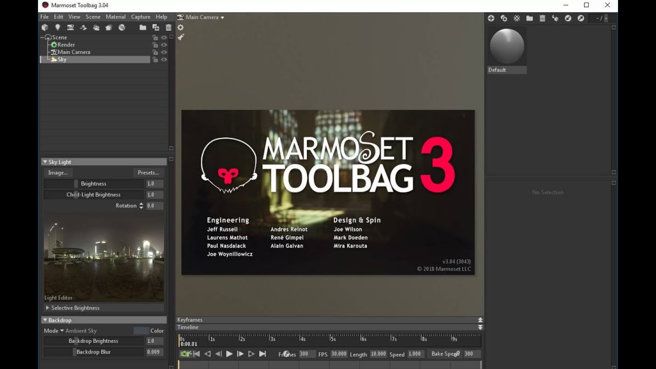Create a new material folder
This screenshot has height=369, width=656.
point(529,18)
